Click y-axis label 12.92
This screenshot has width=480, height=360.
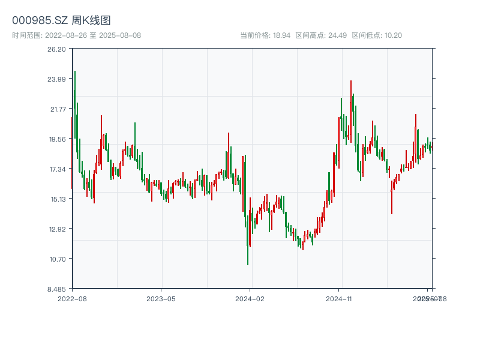pyautogui.click(x=58, y=229)
